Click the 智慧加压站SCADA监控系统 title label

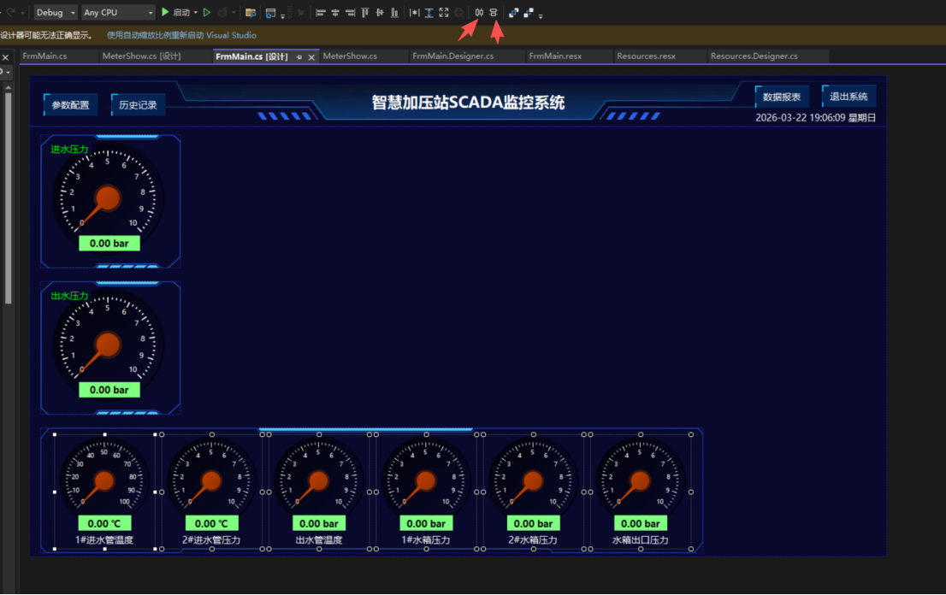(x=468, y=103)
